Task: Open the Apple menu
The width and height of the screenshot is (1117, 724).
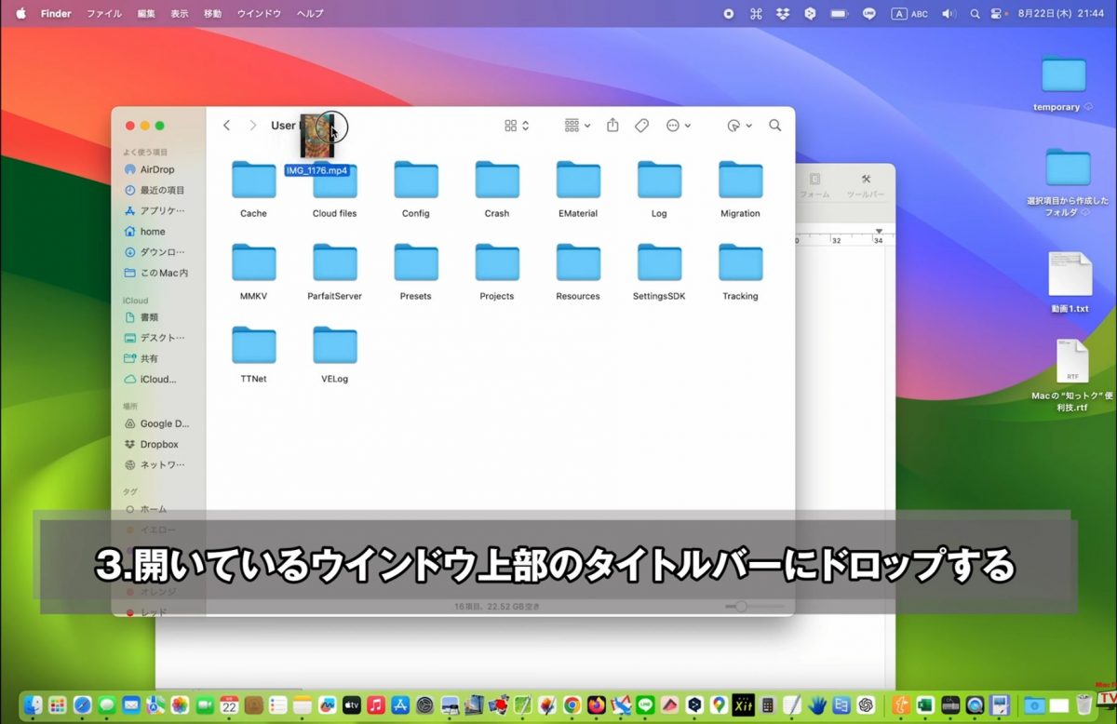Action: point(20,14)
